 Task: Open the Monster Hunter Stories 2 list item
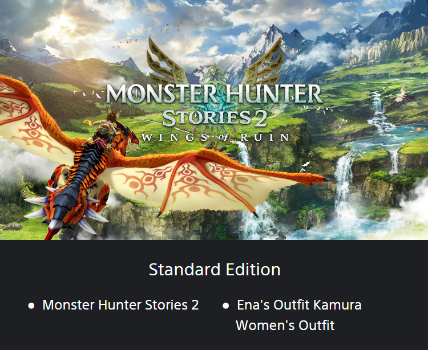pos(120,305)
